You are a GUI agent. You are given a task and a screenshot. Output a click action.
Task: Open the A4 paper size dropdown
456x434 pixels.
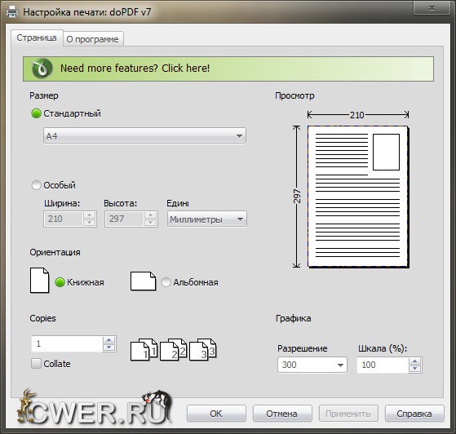144,135
